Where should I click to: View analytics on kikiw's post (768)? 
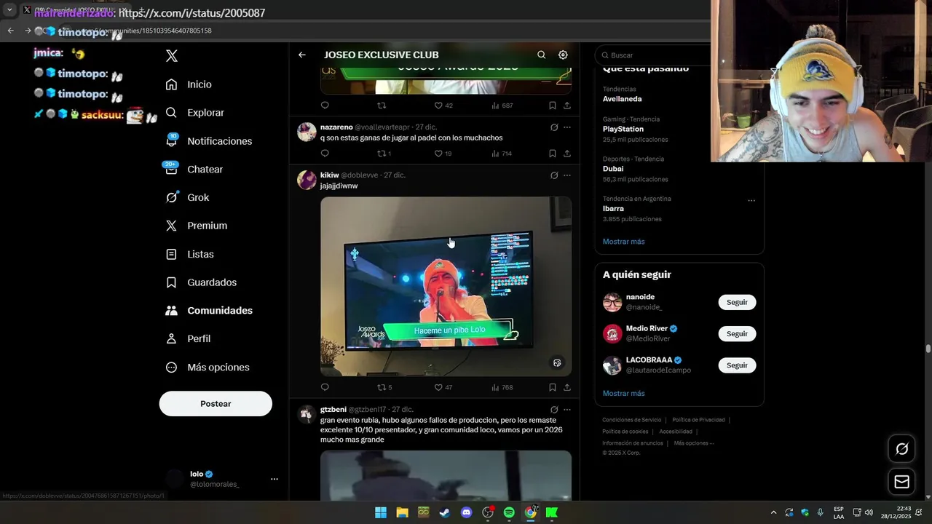502,387
